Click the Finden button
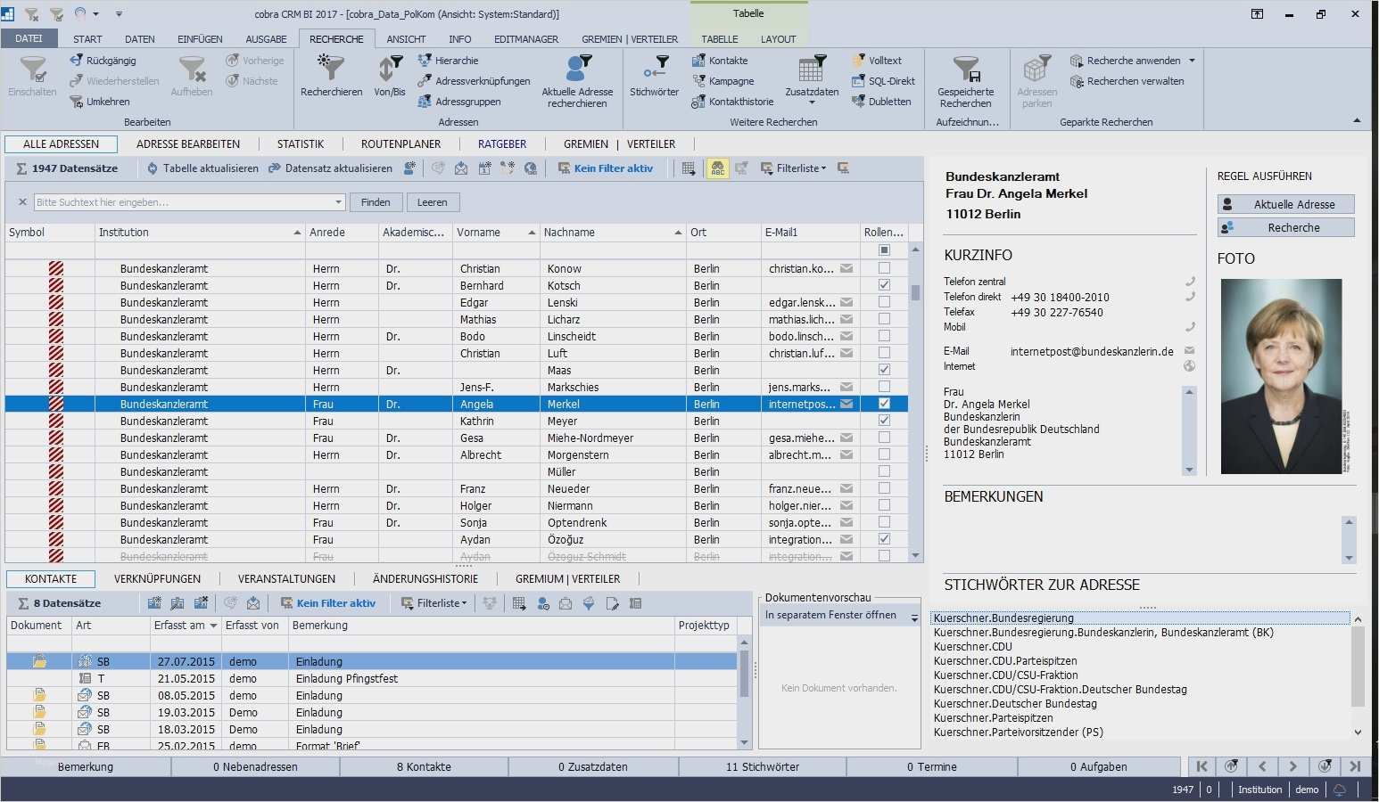 (x=376, y=202)
